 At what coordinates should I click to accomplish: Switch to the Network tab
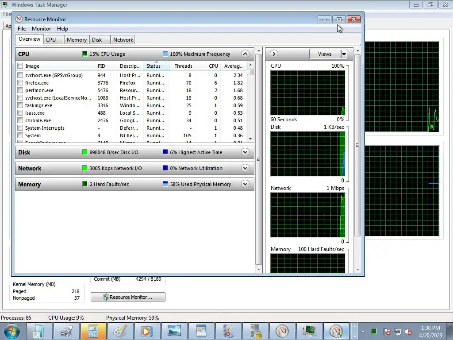click(x=123, y=39)
